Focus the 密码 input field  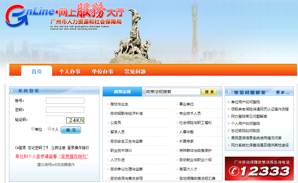(x=65, y=110)
